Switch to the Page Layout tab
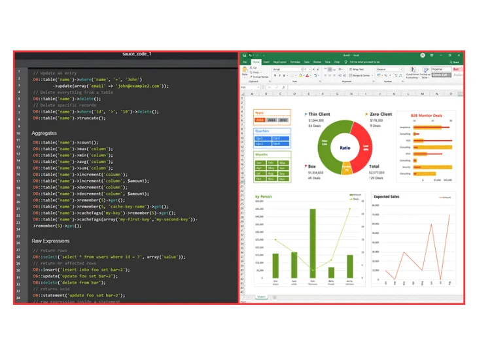492x346 pixels. click(x=280, y=62)
